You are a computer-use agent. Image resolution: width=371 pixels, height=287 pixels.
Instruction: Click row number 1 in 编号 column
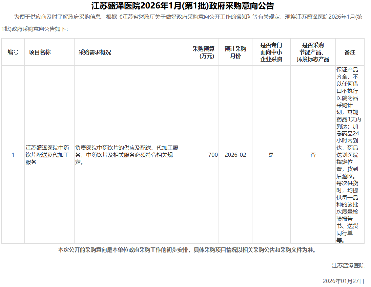(13, 155)
